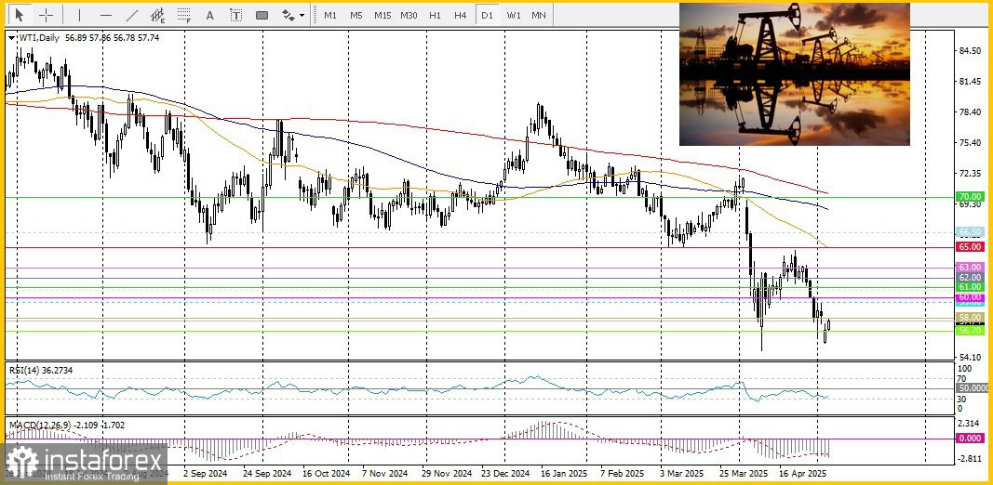The height and width of the screenshot is (485, 993).
Task: Choose the Fibonacci retracement tool
Action: 184,15
